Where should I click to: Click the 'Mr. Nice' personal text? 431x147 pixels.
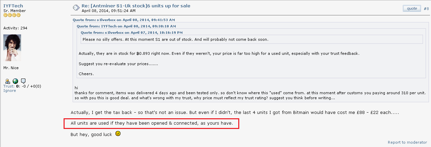(11, 68)
